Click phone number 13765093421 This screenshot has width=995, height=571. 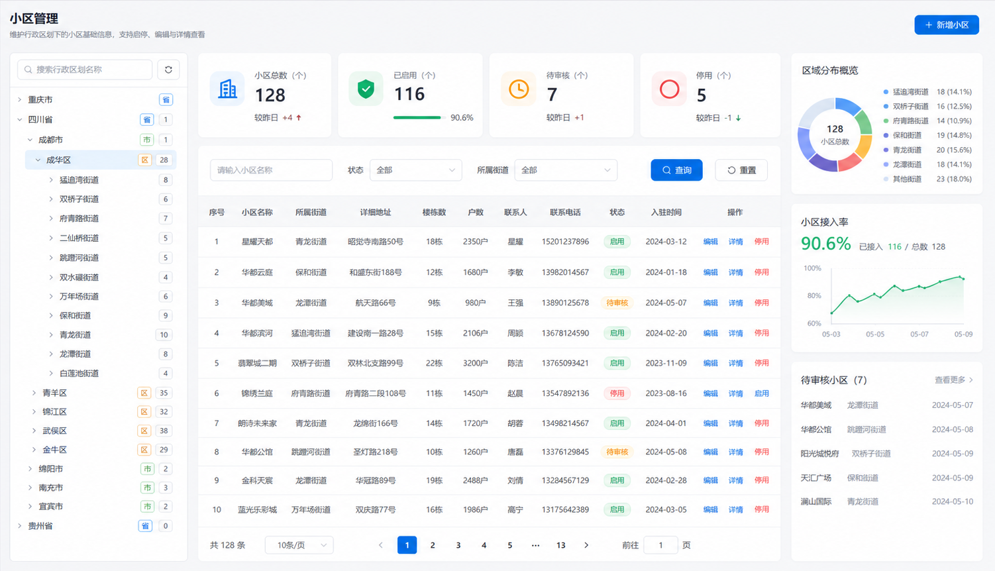[565, 363]
